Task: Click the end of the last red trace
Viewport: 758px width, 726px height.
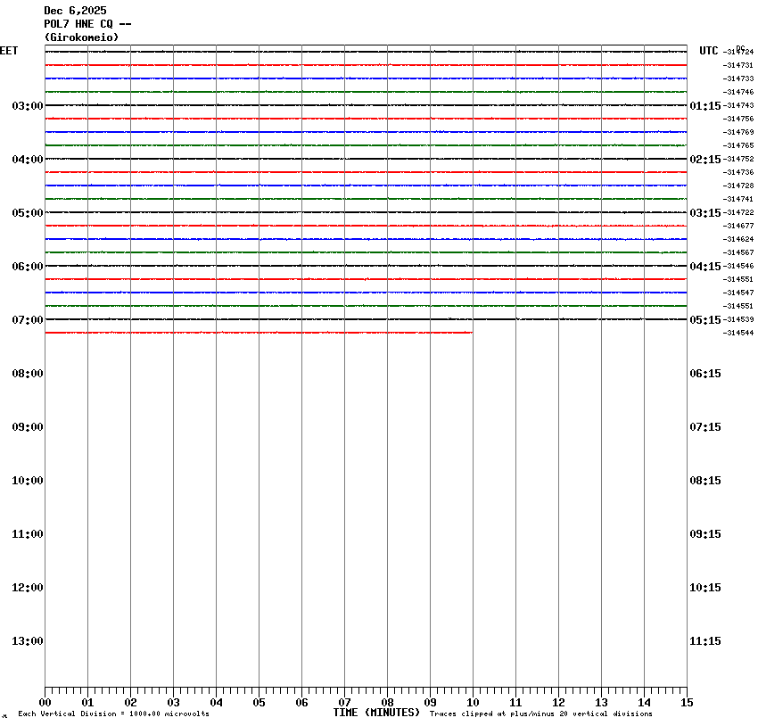Action: click(471, 333)
